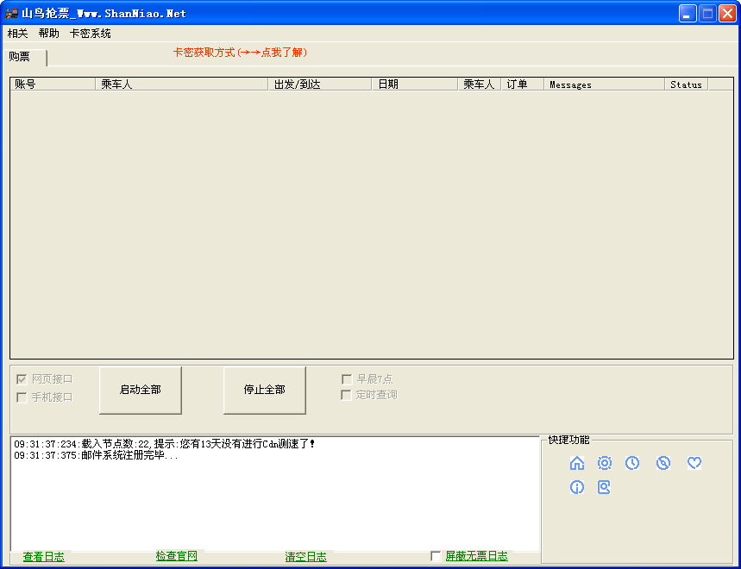Open the 相关 menu
The width and height of the screenshot is (741, 569).
[x=17, y=34]
